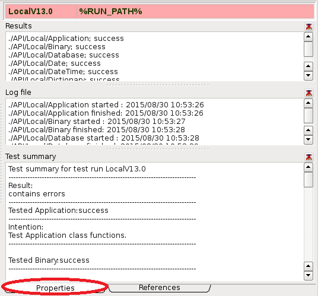318x296 pixels.
Task: Click the red icon beside Log file
Action: pos(309,93)
